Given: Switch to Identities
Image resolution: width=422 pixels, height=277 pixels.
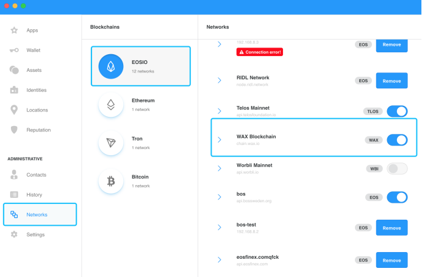Looking at the screenshot, I should (37, 90).
